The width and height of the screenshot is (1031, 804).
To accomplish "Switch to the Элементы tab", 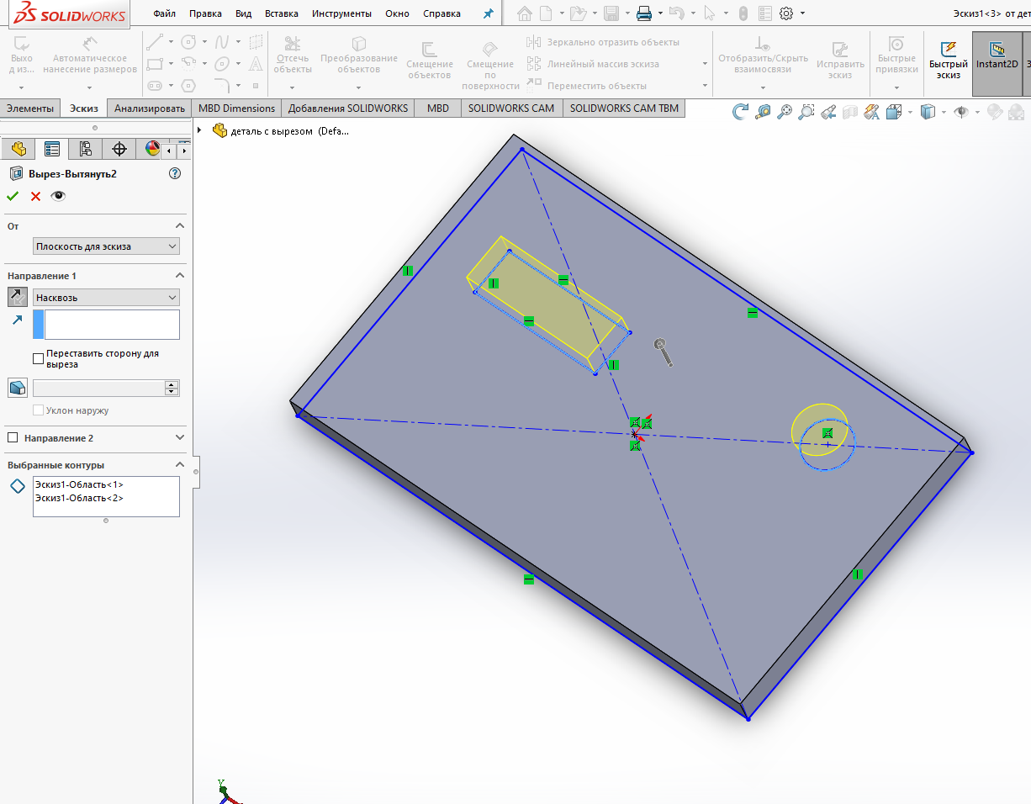I will 30,108.
